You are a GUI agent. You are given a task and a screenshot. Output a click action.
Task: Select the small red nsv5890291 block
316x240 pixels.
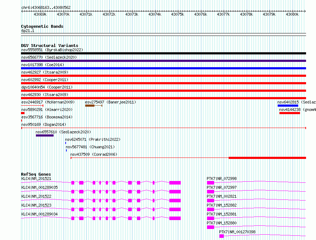click(x=23, y=113)
